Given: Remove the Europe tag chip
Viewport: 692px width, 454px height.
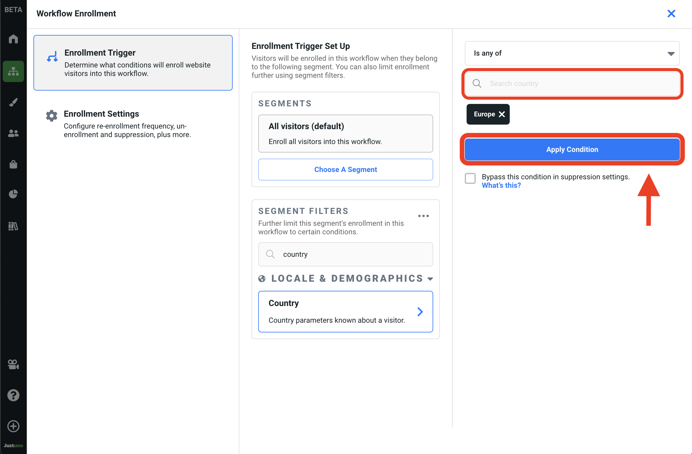Looking at the screenshot, I should point(502,114).
